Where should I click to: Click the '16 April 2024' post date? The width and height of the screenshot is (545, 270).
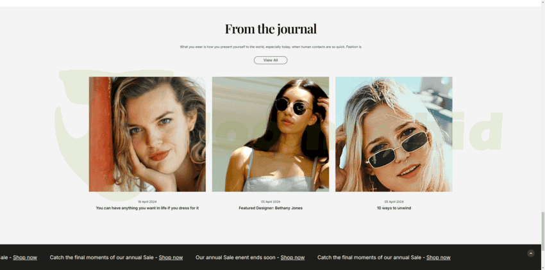tap(147, 202)
